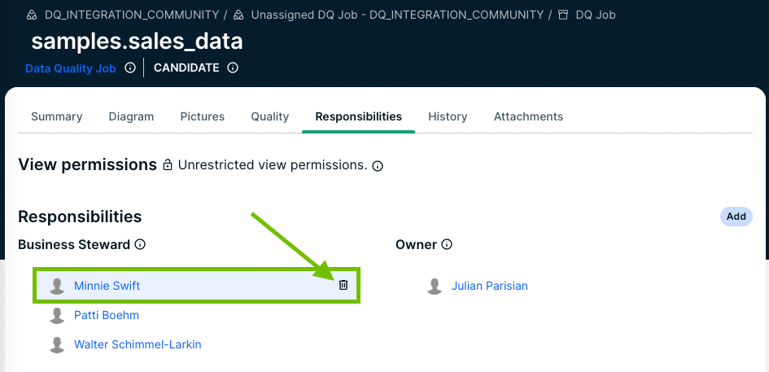Viewport: 769px width, 372px height.
Task: Open the Pictures tab
Action: point(203,116)
